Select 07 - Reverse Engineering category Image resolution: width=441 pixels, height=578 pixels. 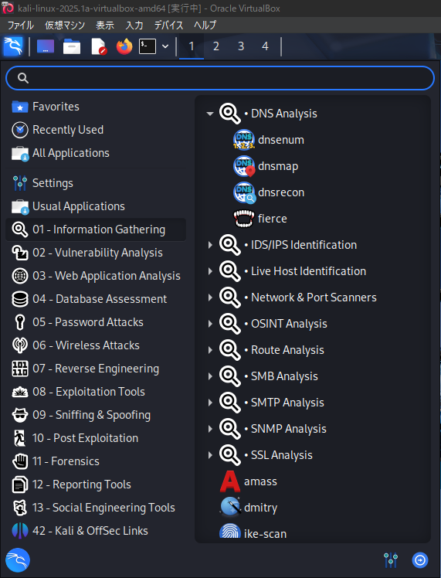pyautogui.click(x=96, y=369)
